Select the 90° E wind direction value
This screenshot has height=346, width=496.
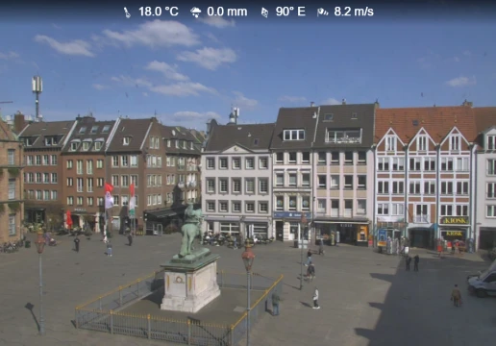[x=290, y=12]
